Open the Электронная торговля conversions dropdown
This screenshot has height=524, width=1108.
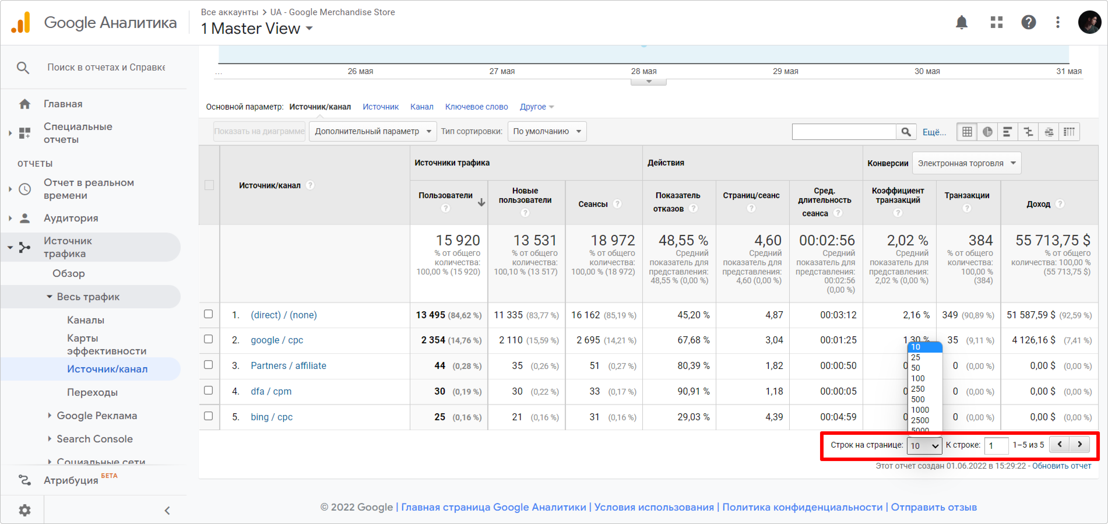click(x=966, y=163)
